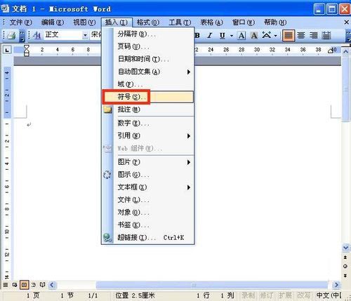
Task: Expand 引用 submenu
Action: [148, 135]
